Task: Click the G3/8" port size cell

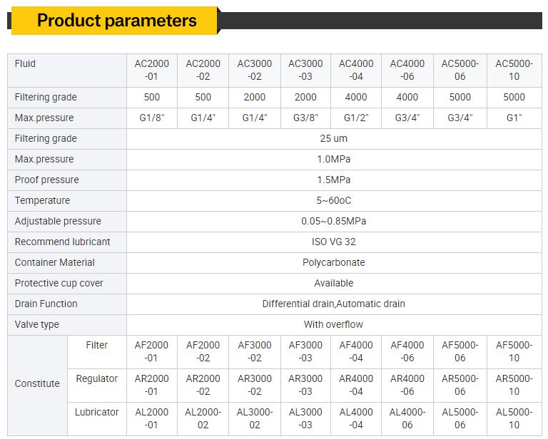Action: tap(305, 118)
